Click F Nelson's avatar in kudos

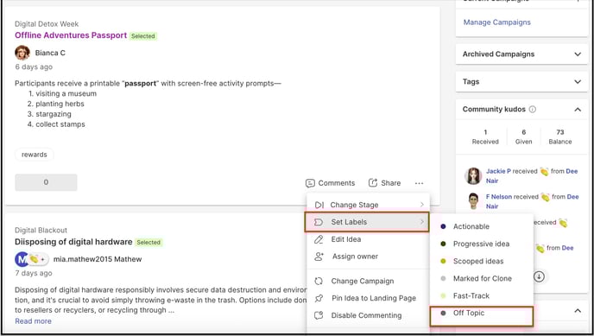473,201
